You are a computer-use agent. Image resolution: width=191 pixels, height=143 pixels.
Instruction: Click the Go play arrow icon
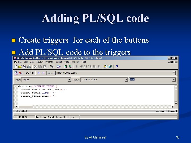(77, 67)
